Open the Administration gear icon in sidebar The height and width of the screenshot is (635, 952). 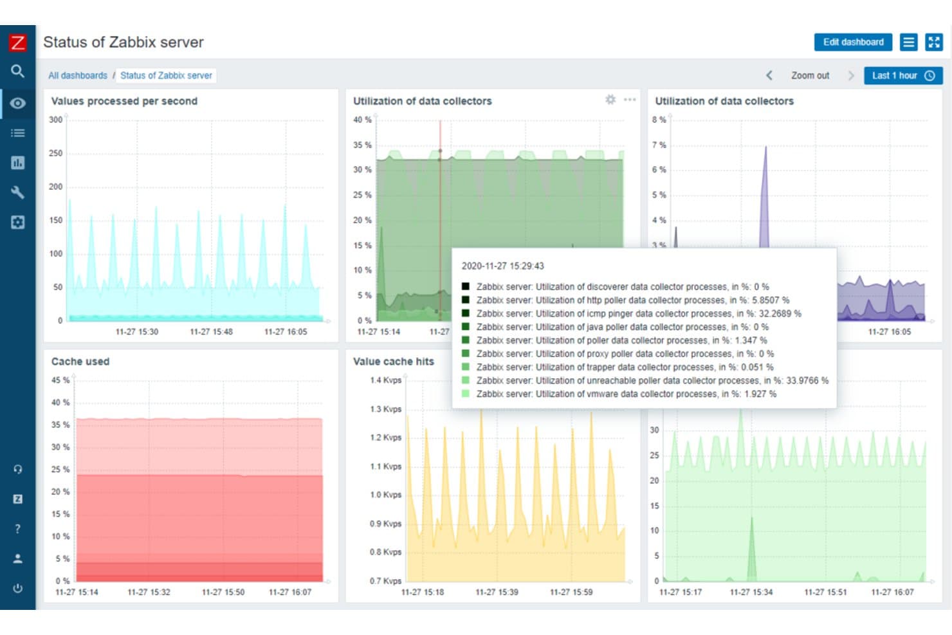pyautogui.click(x=17, y=223)
